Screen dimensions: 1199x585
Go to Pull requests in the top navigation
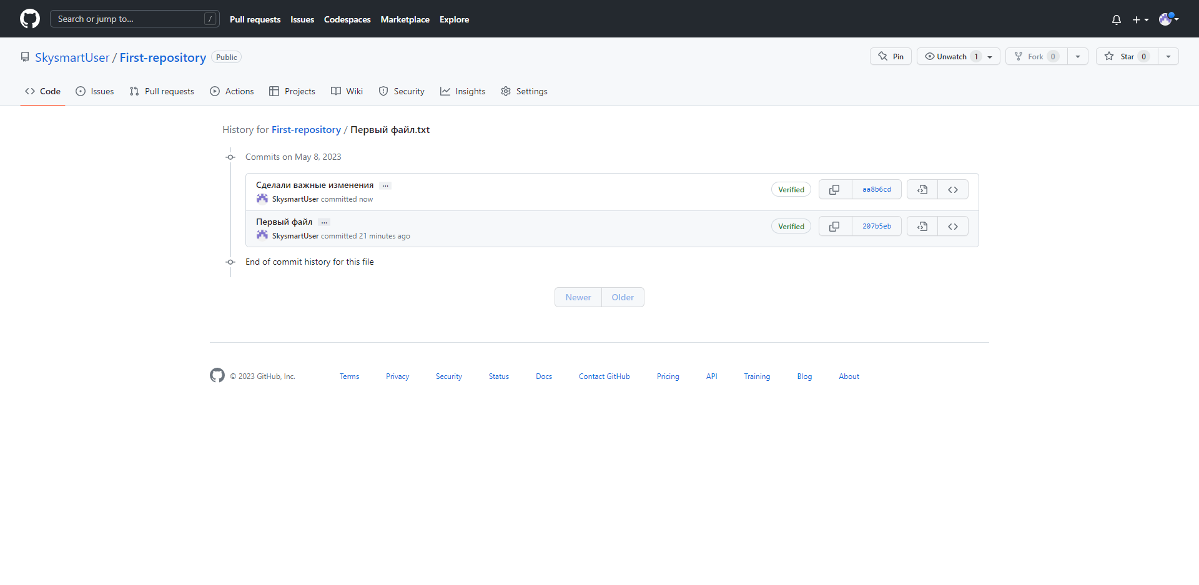[255, 19]
